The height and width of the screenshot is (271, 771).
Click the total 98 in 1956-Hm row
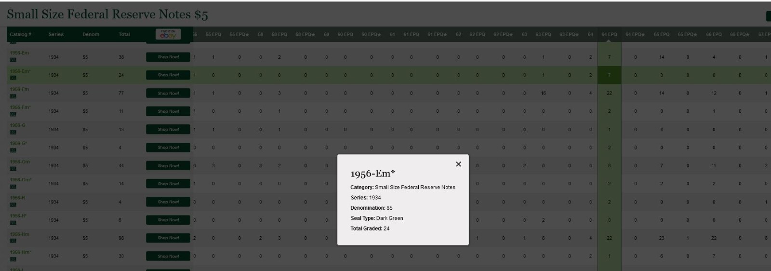point(121,238)
